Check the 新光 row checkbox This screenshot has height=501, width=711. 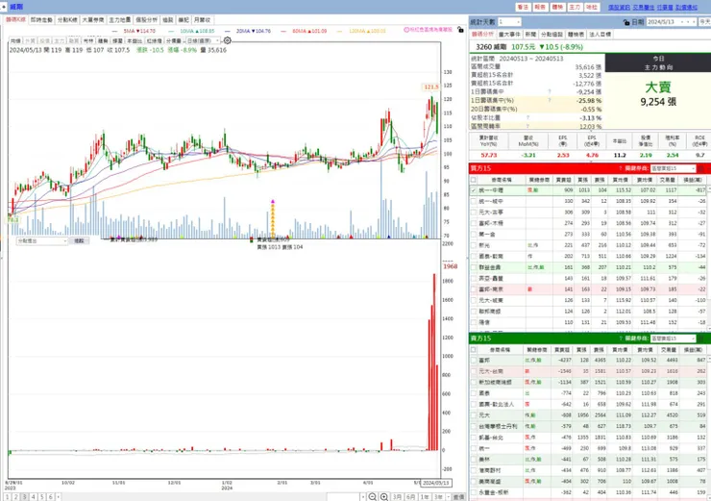474,245
